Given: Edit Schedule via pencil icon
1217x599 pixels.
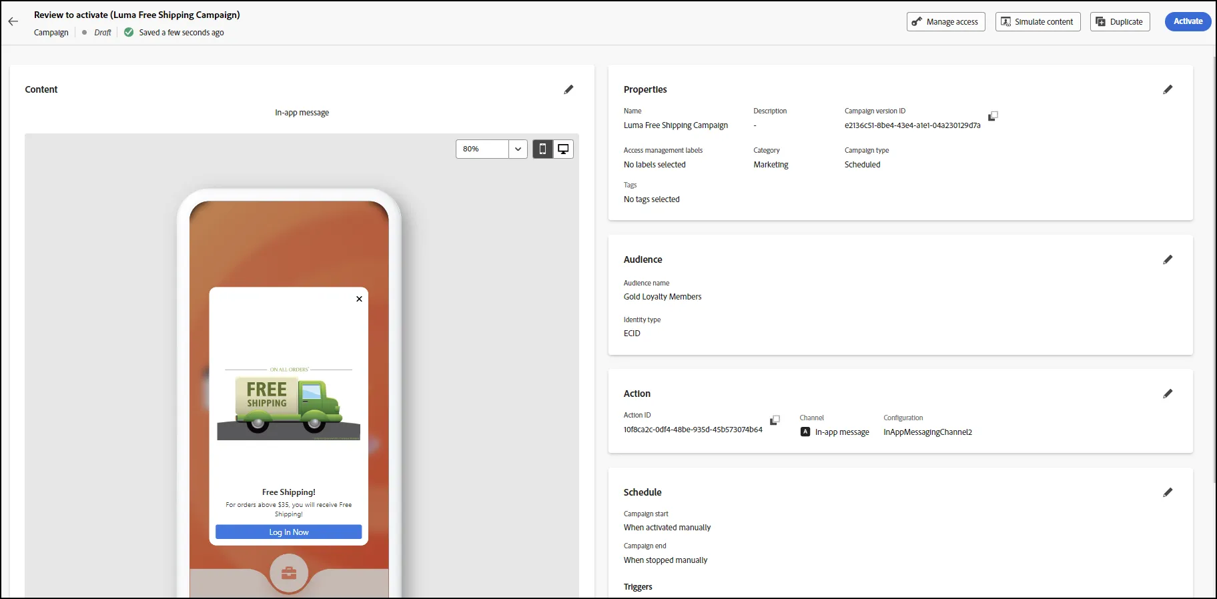Looking at the screenshot, I should pos(1168,492).
